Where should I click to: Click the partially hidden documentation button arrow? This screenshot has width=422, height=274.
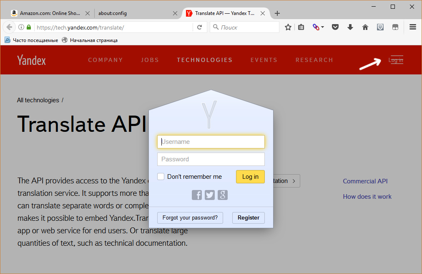point(294,181)
